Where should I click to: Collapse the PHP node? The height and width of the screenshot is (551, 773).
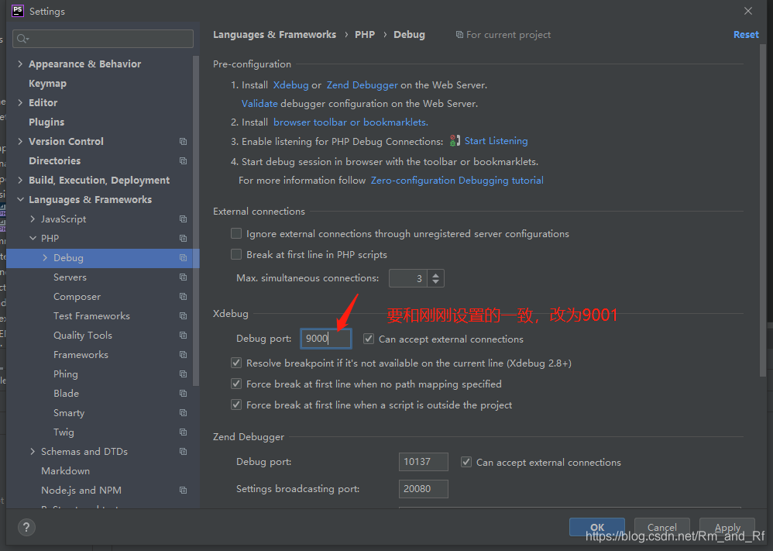coord(33,238)
